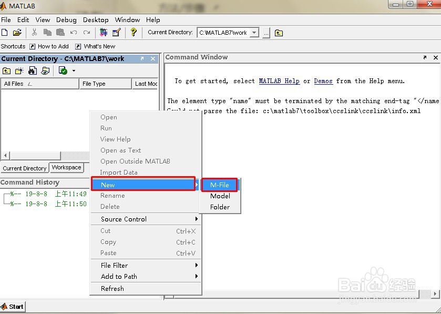The image size is (441, 314).
Task: Go up one directory level in main toolbar
Action: coord(279,33)
